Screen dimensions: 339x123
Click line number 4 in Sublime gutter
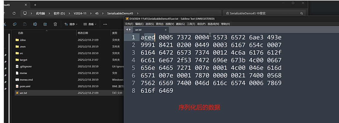pos(133,60)
